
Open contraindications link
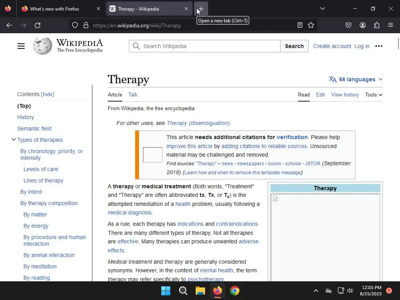237,224
